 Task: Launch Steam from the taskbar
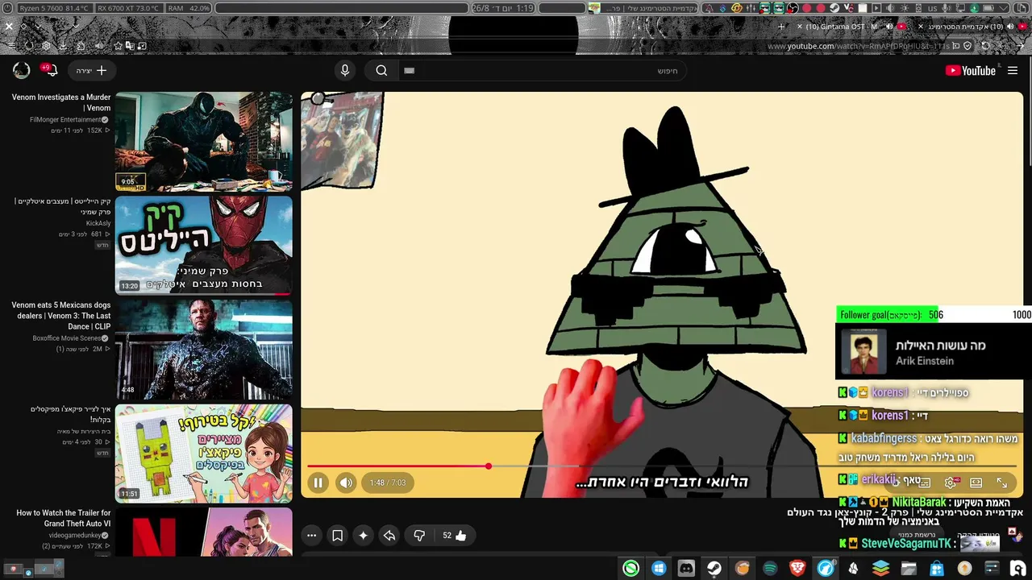click(714, 569)
